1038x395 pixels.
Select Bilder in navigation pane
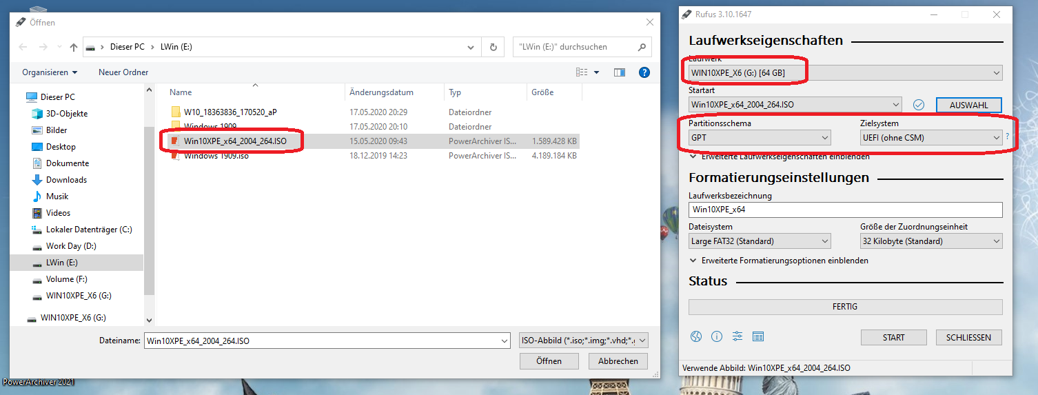[57, 130]
